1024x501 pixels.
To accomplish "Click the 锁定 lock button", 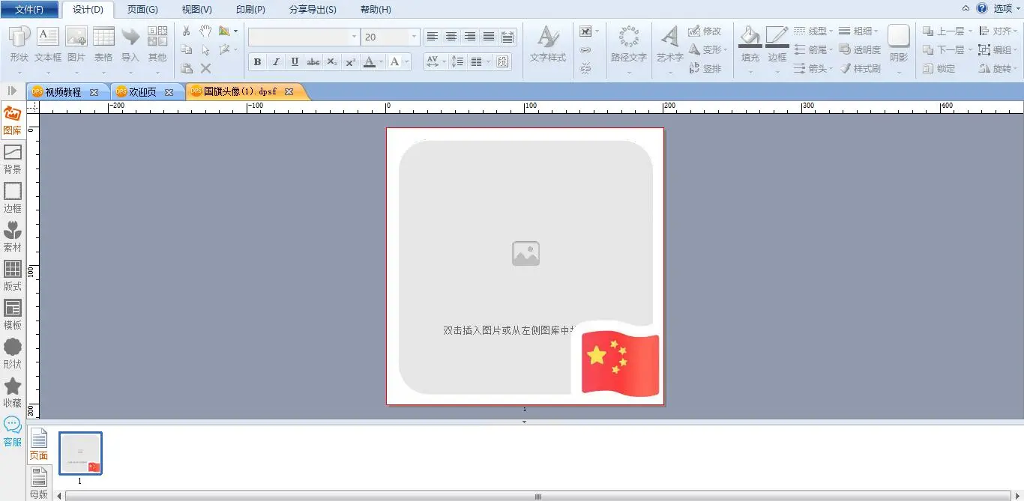I will (x=939, y=68).
